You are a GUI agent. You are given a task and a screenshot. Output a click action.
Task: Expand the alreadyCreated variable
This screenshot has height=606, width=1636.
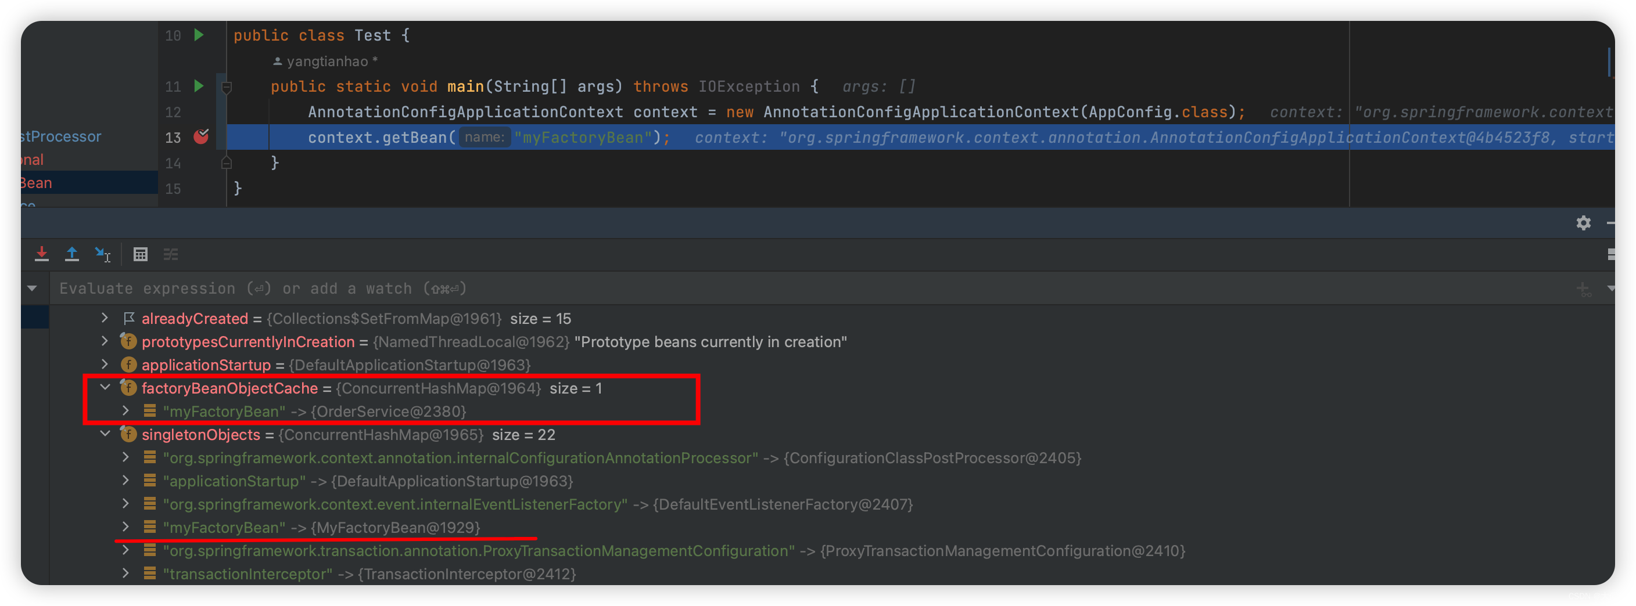coord(105,318)
